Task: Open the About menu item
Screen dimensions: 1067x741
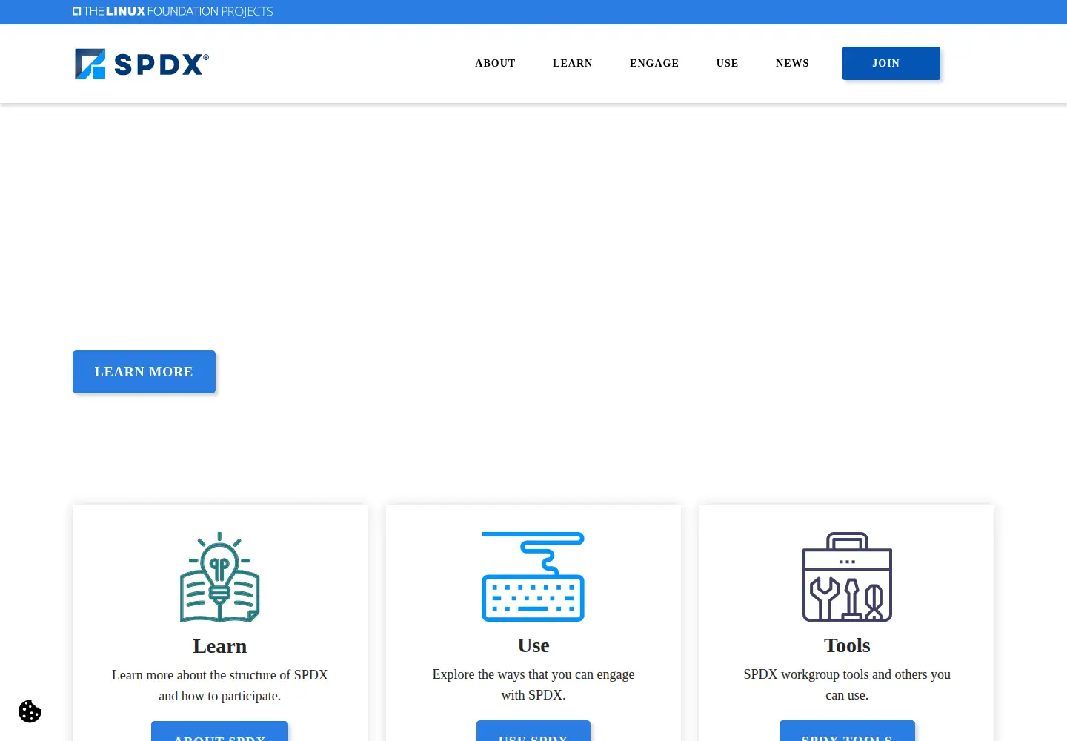Action: pyautogui.click(x=495, y=63)
